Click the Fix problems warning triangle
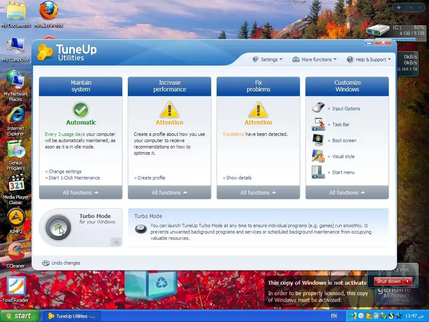 258,110
